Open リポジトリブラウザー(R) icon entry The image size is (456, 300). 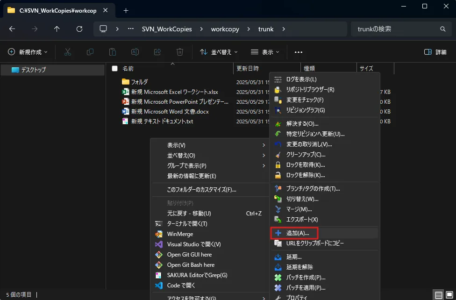click(278, 90)
